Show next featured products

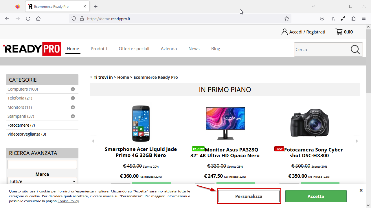(357, 141)
